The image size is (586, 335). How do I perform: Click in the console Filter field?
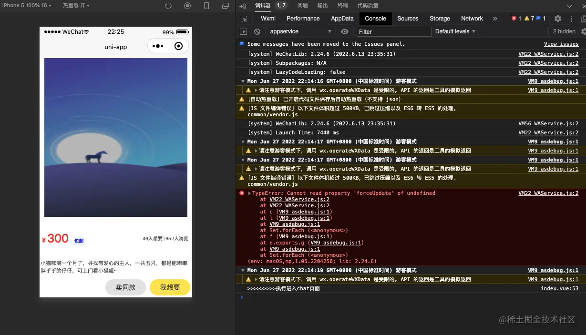(393, 31)
